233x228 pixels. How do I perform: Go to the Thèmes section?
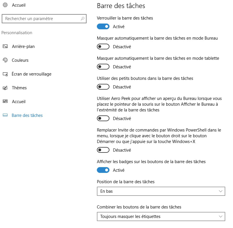click(x=19, y=88)
